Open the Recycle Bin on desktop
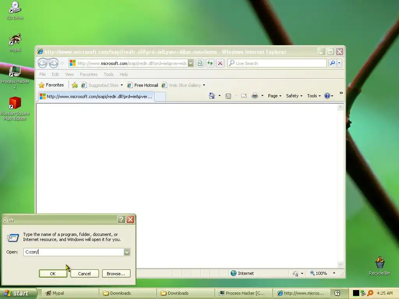The image size is (399, 299). point(380,266)
